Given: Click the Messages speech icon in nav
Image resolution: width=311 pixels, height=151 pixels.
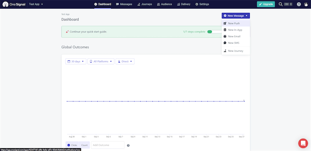Looking at the screenshot, I should 118,4.
